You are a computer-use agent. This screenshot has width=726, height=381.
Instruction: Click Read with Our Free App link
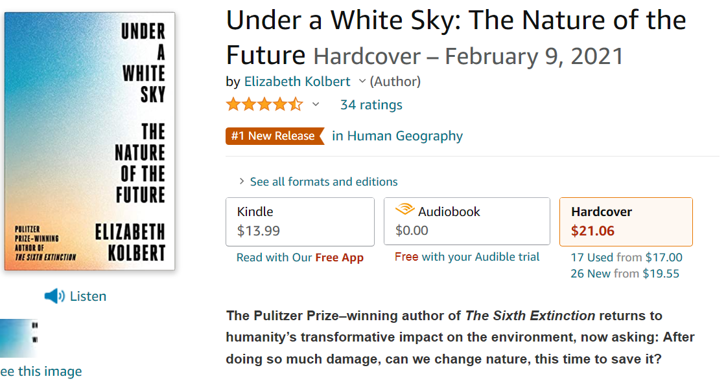pos(299,257)
